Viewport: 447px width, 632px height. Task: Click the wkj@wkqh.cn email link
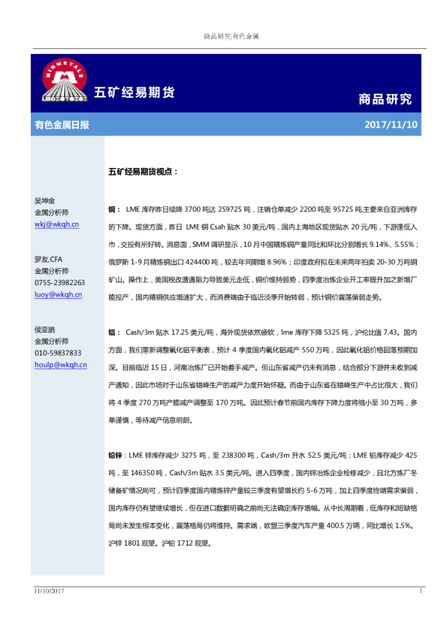click(x=56, y=224)
